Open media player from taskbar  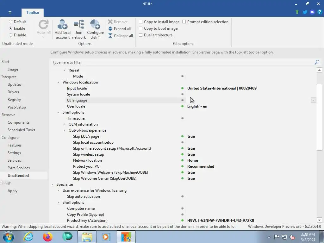coord(106,237)
